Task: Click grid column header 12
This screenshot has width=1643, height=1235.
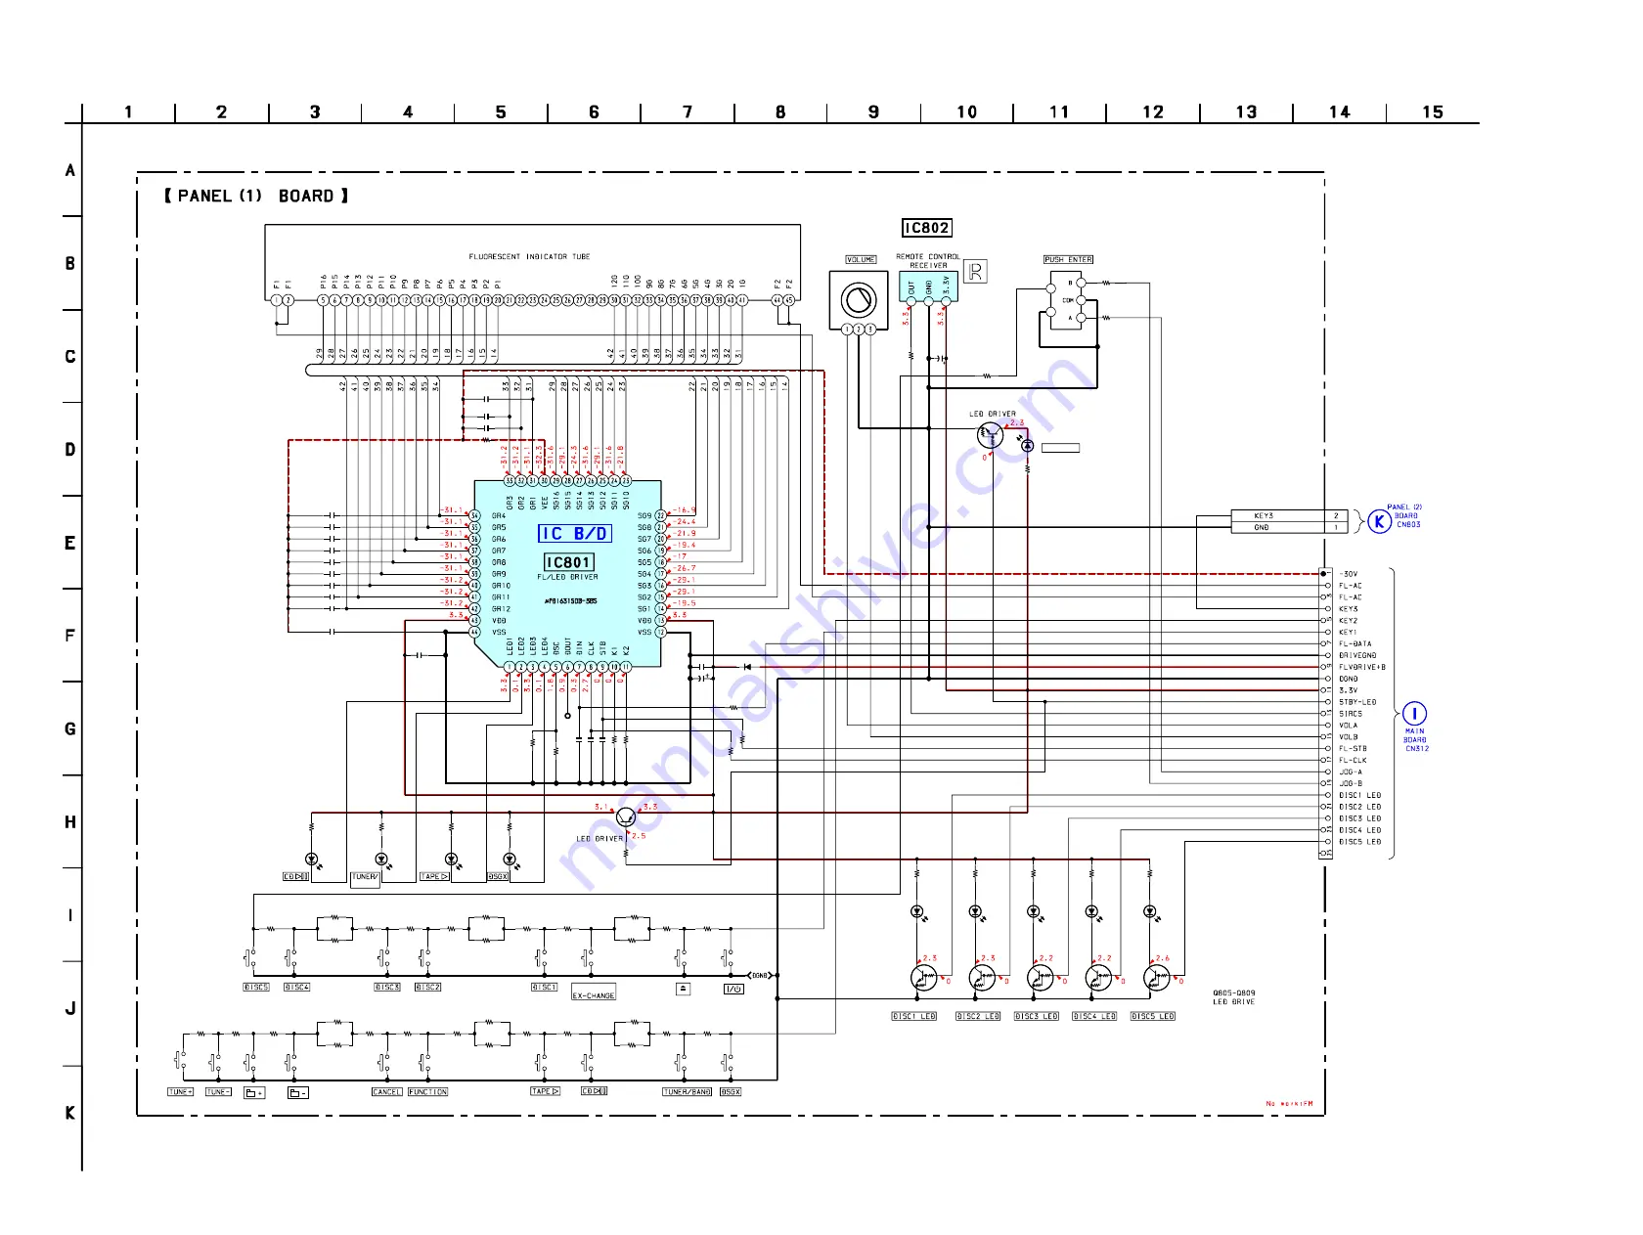Action: (1153, 112)
